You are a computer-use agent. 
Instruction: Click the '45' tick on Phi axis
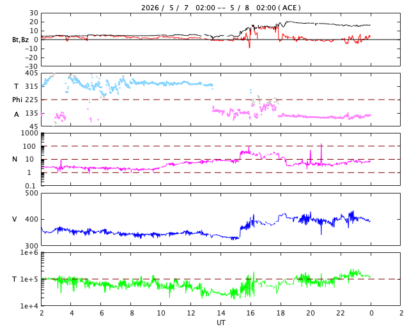(34, 126)
